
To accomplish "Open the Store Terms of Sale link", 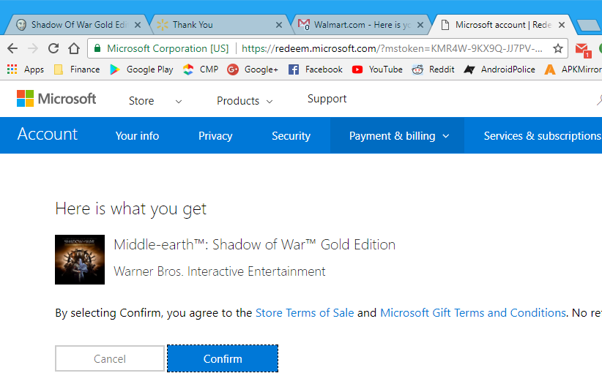I will pos(305,312).
